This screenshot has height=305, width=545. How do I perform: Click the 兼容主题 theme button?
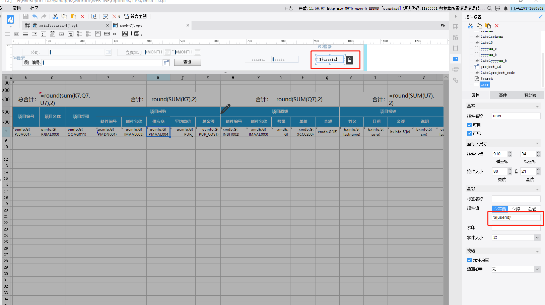[x=136, y=16]
